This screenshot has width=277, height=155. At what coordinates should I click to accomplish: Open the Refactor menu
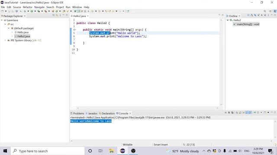[x=28, y=7]
